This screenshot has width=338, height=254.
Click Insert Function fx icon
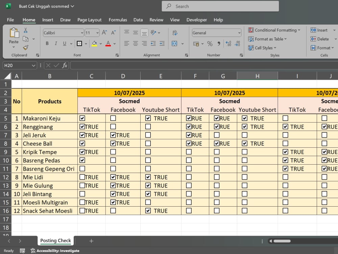point(65,65)
